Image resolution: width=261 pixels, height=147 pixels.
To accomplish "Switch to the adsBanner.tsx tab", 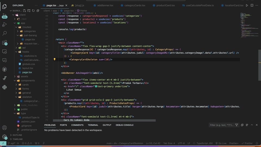I will (104, 5).
